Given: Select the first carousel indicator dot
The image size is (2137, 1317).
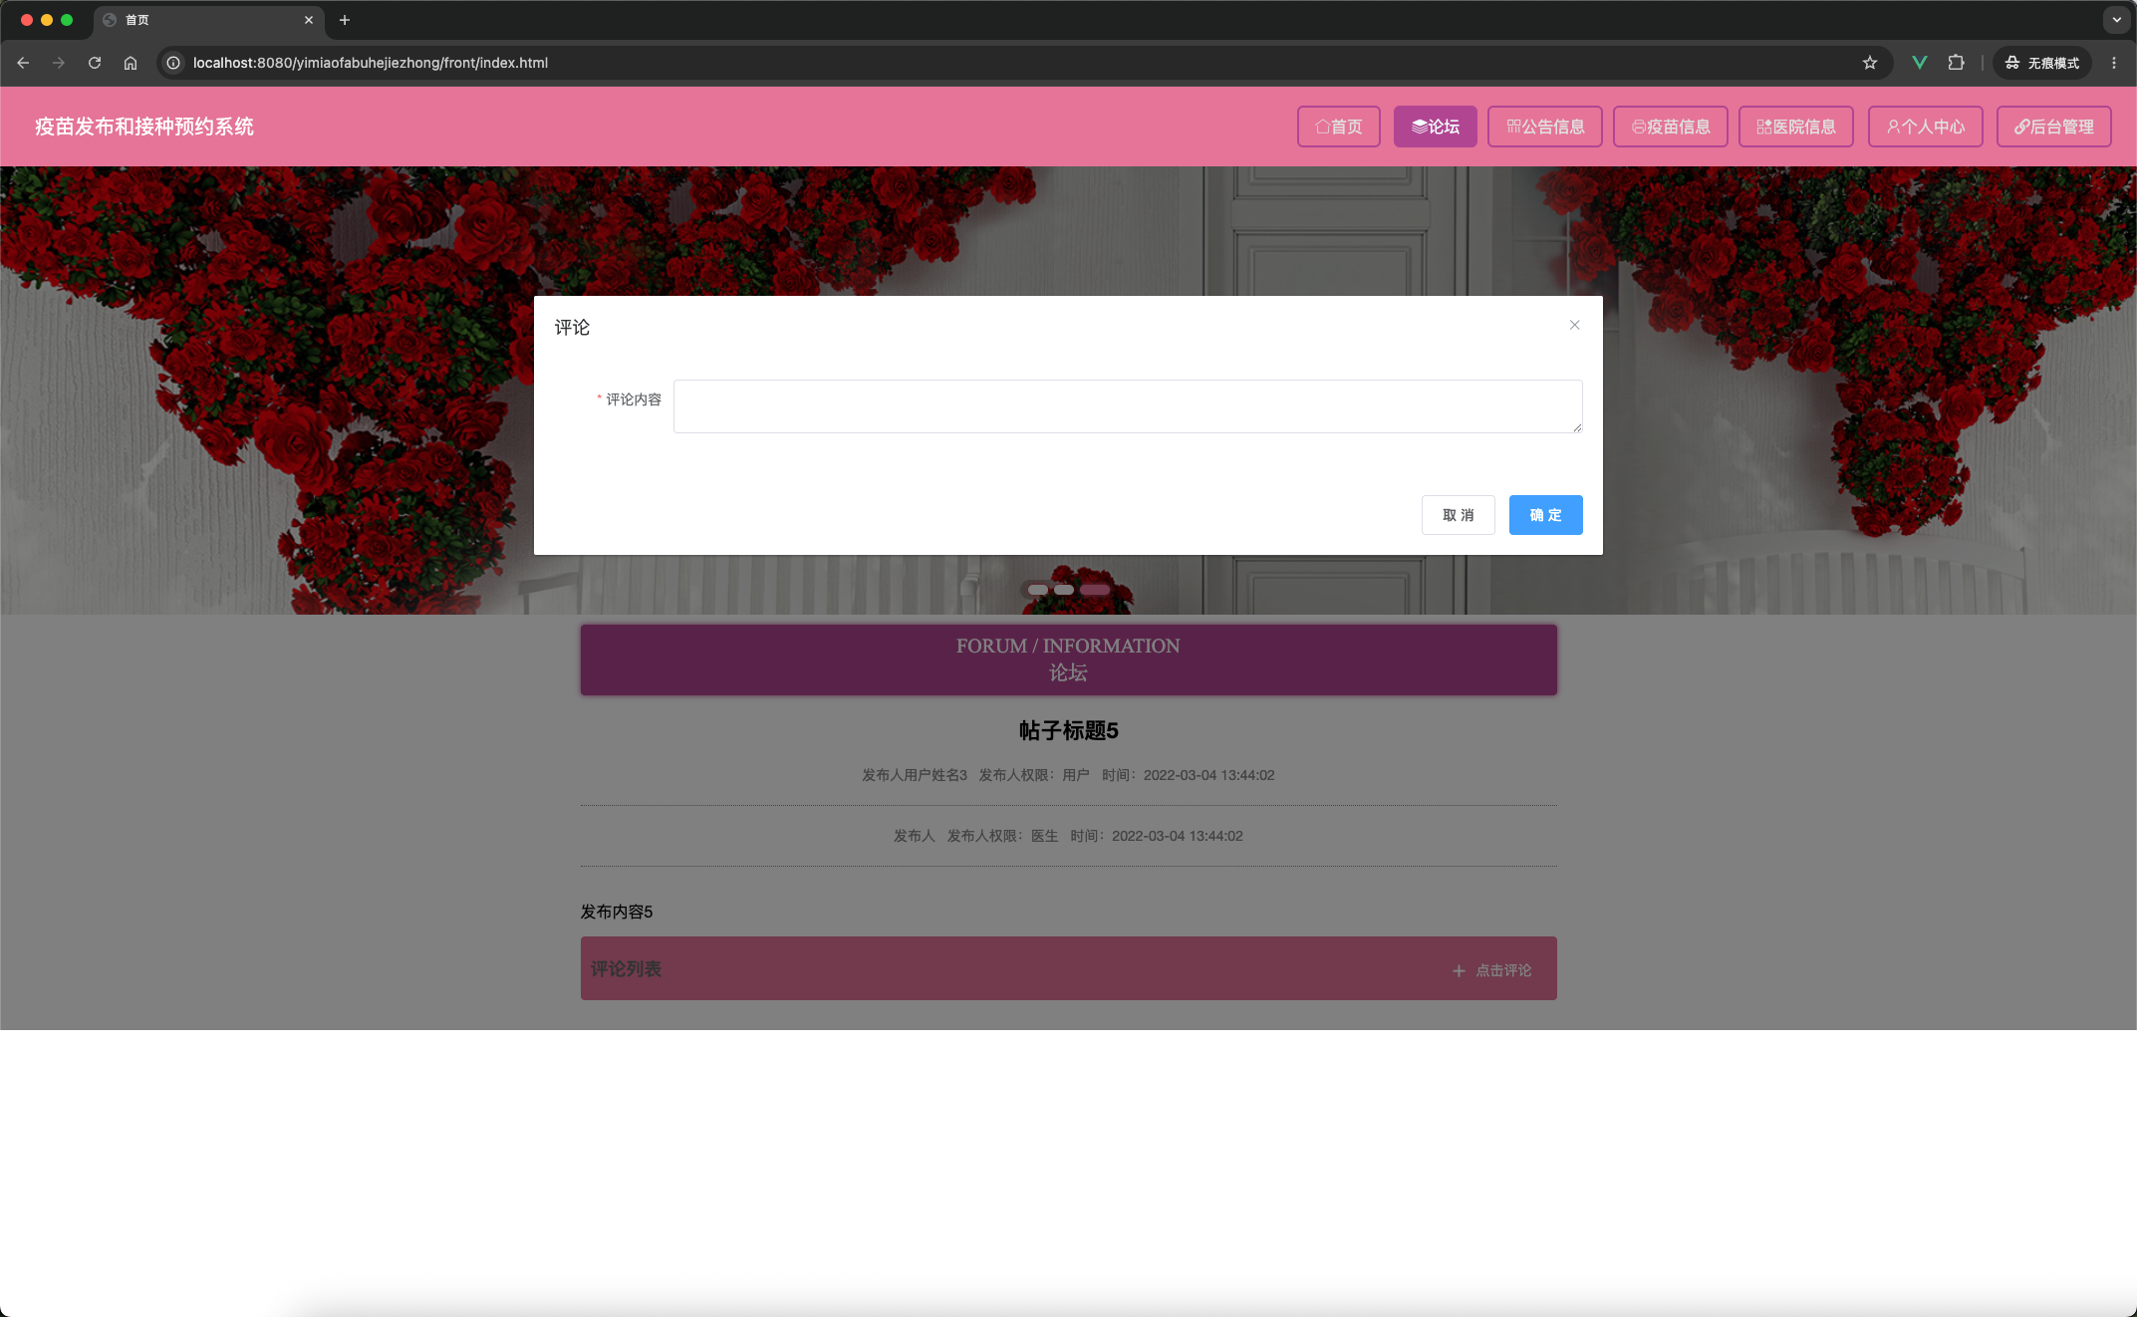Looking at the screenshot, I should 1038,590.
